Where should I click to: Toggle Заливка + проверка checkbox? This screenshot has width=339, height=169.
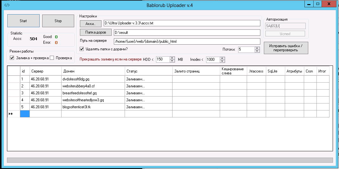click(12, 58)
